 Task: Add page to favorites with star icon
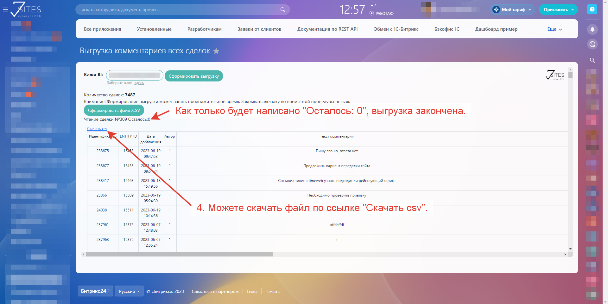[x=216, y=51]
